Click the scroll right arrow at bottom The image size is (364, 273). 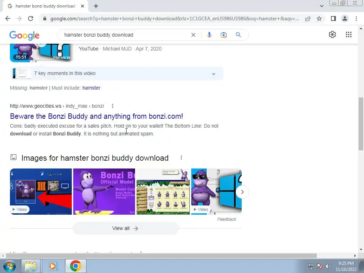[355, 256]
